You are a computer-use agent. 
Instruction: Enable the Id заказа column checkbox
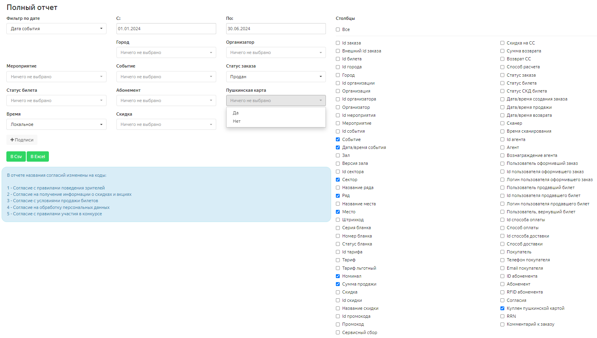click(338, 43)
